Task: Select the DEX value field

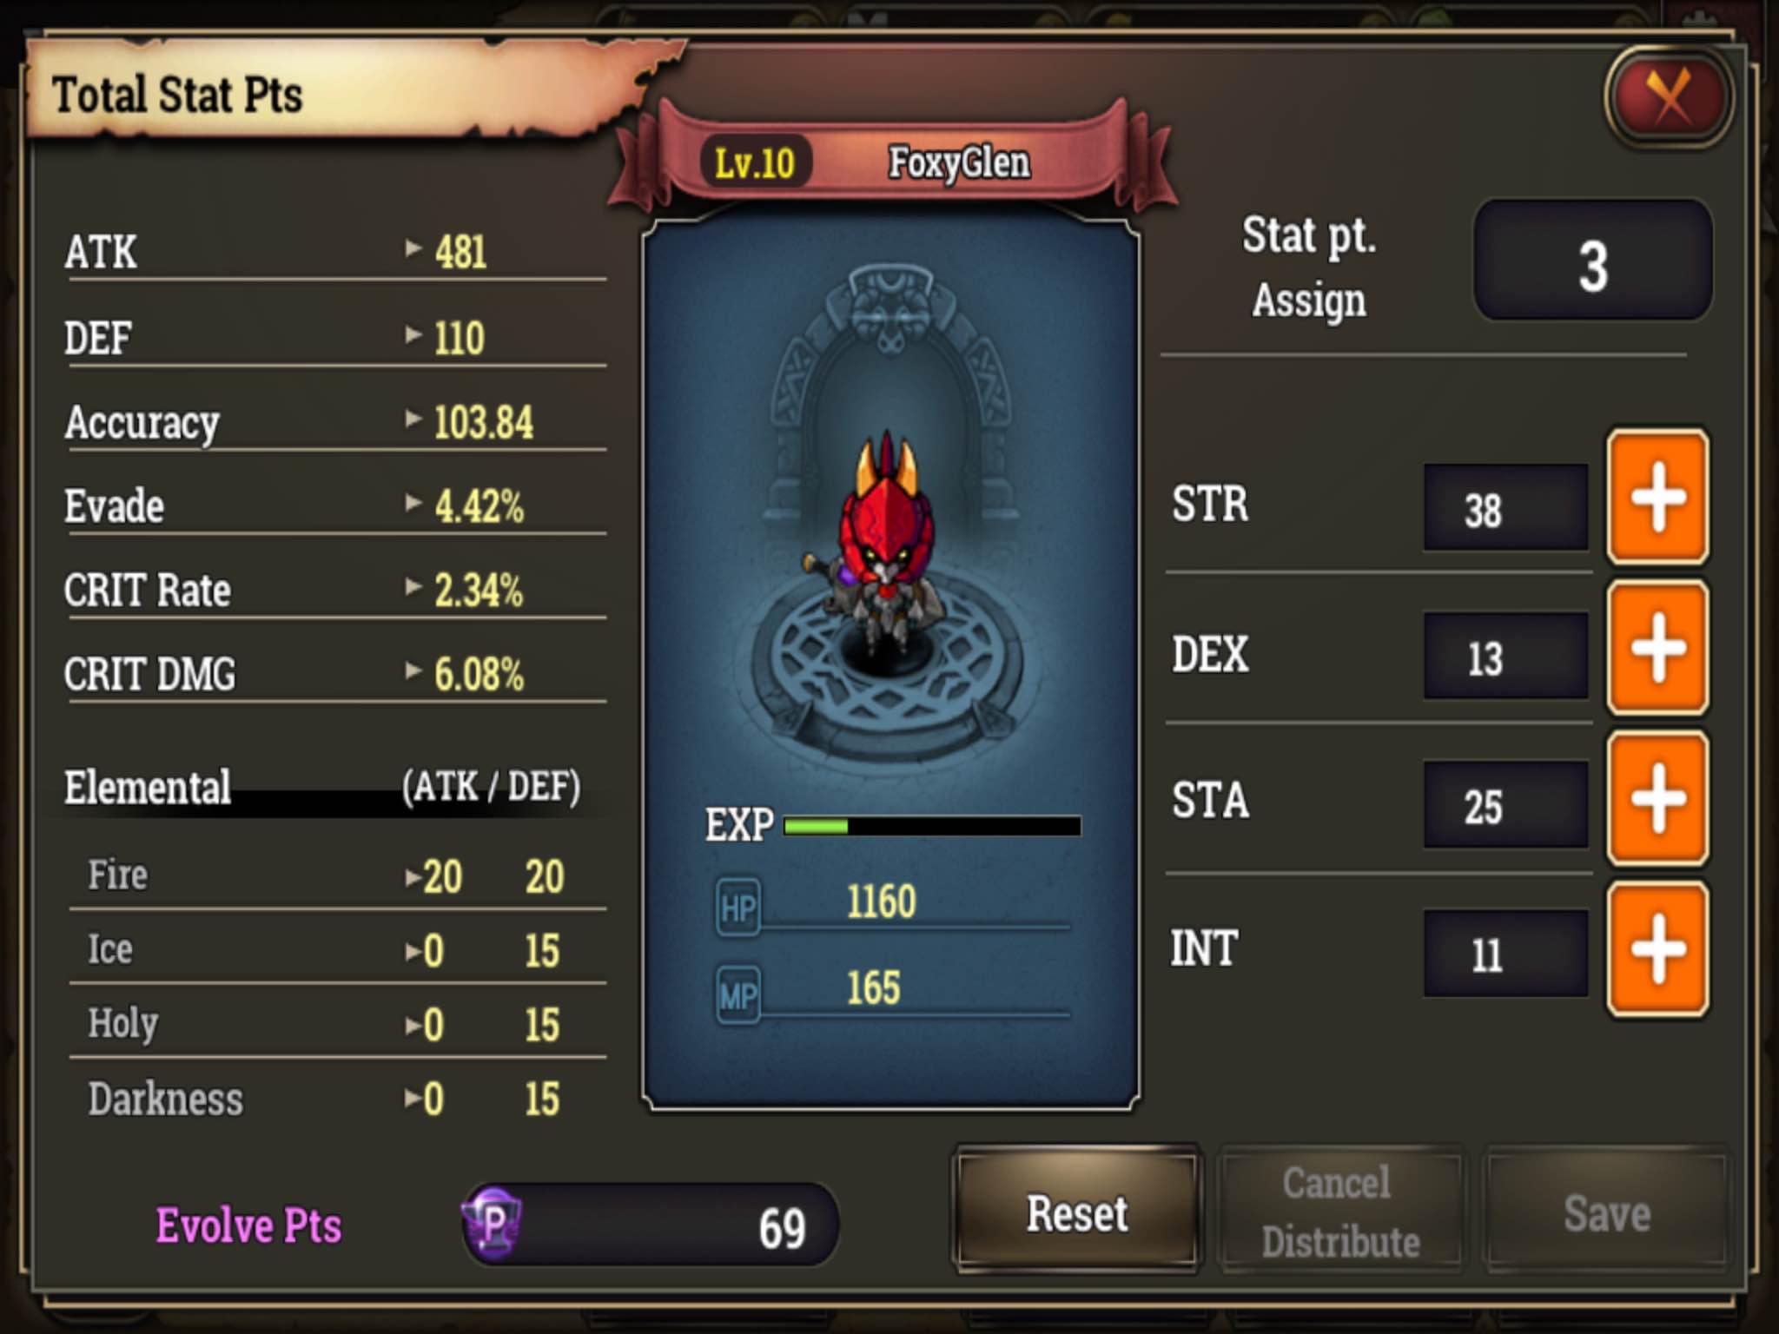Action: tap(1505, 657)
